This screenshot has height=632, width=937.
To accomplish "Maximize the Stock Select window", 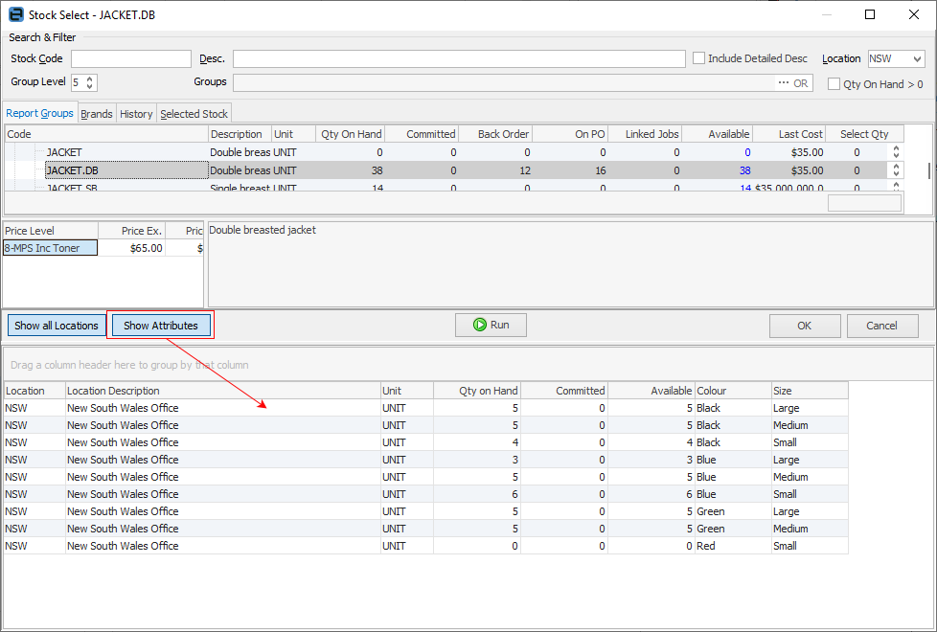I will coord(870,14).
